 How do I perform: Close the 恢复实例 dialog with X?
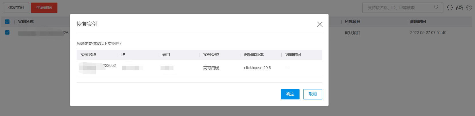point(320,24)
